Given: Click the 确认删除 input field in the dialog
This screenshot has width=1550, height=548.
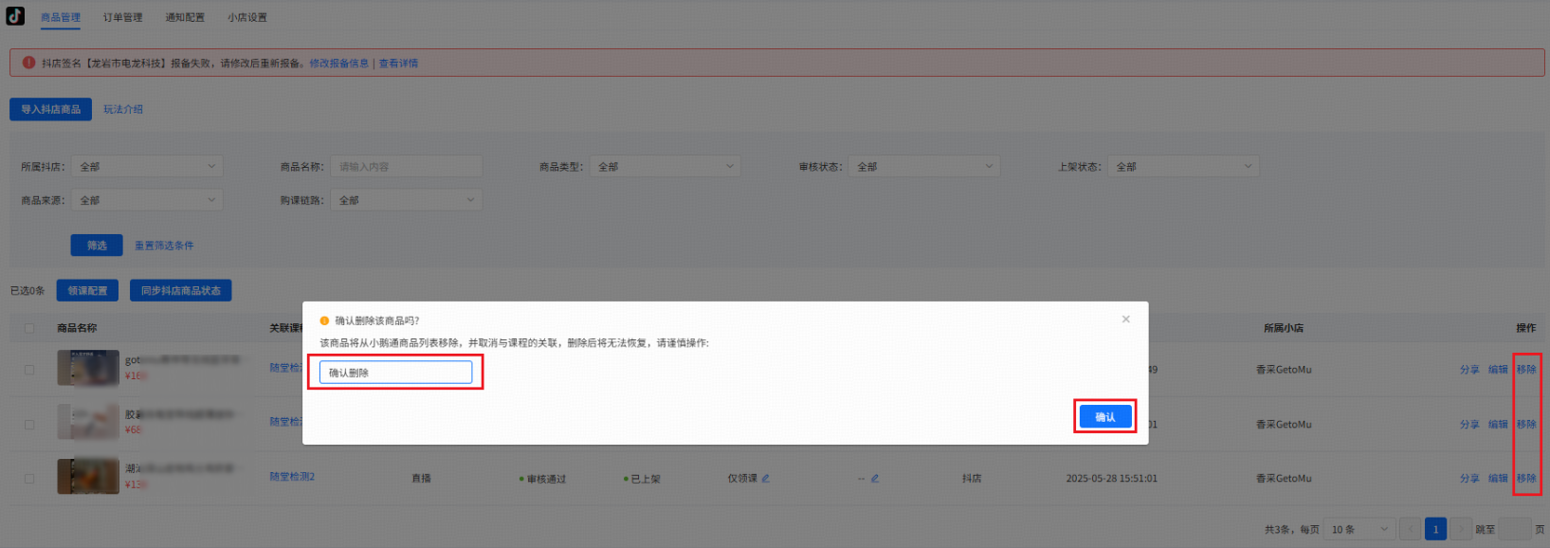Looking at the screenshot, I should [x=395, y=373].
